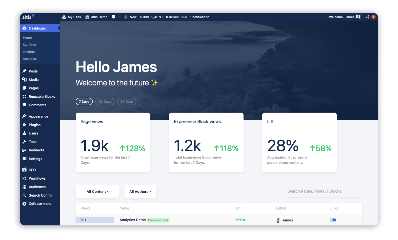The image size is (398, 240).
Task: Click Altis Demo site name text
Action: point(99,17)
